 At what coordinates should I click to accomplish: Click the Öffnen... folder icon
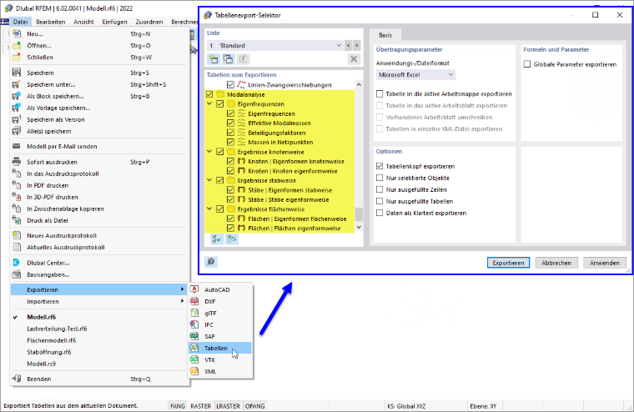[17, 46]
